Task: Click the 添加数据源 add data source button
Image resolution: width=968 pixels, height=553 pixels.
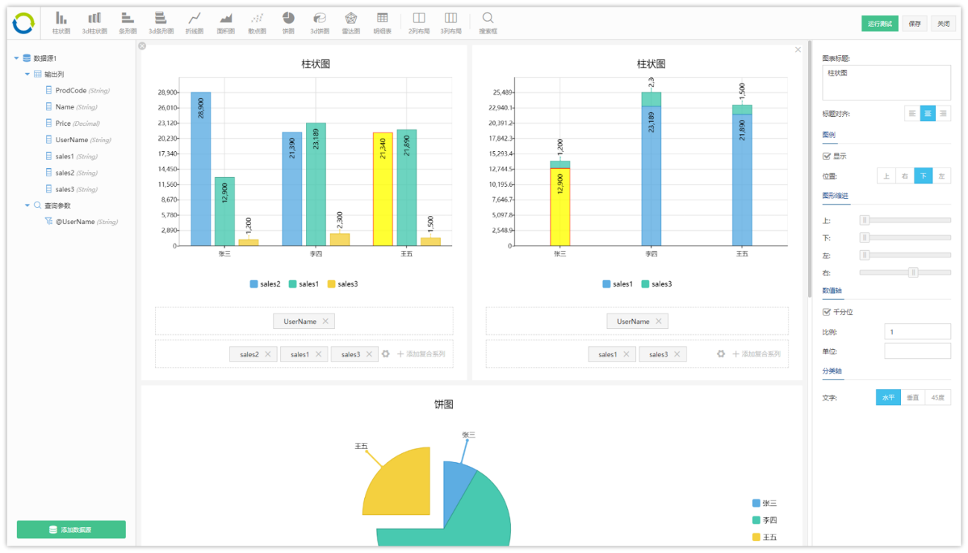Action: point(71,529)
